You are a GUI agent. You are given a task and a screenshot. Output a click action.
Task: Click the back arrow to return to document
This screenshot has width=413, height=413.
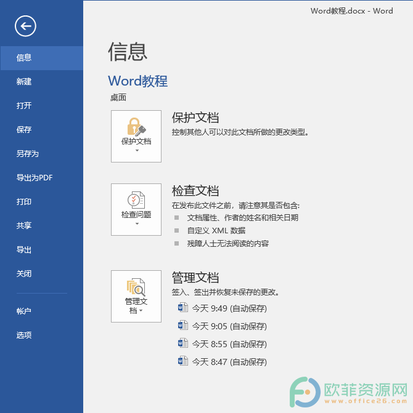(x=25, y=26)
